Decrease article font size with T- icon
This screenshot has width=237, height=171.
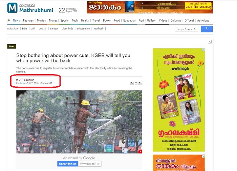(132, 83)
